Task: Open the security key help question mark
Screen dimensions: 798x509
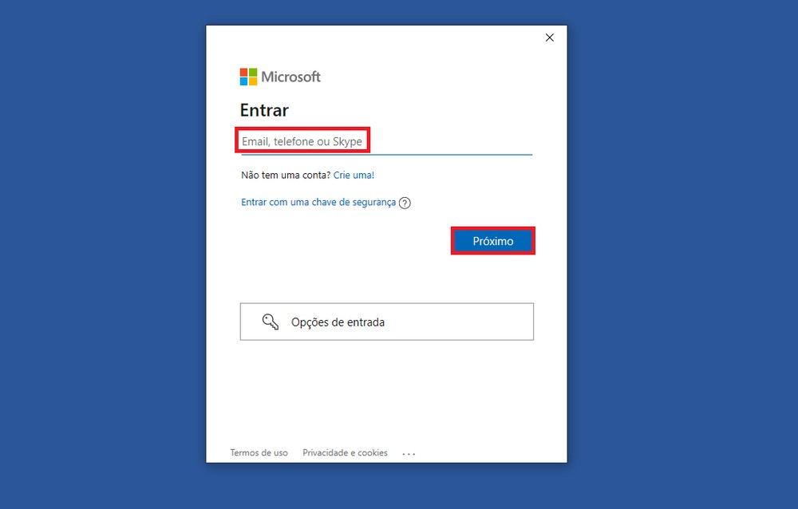Action: pyautogui.click(x=405, y=203)
